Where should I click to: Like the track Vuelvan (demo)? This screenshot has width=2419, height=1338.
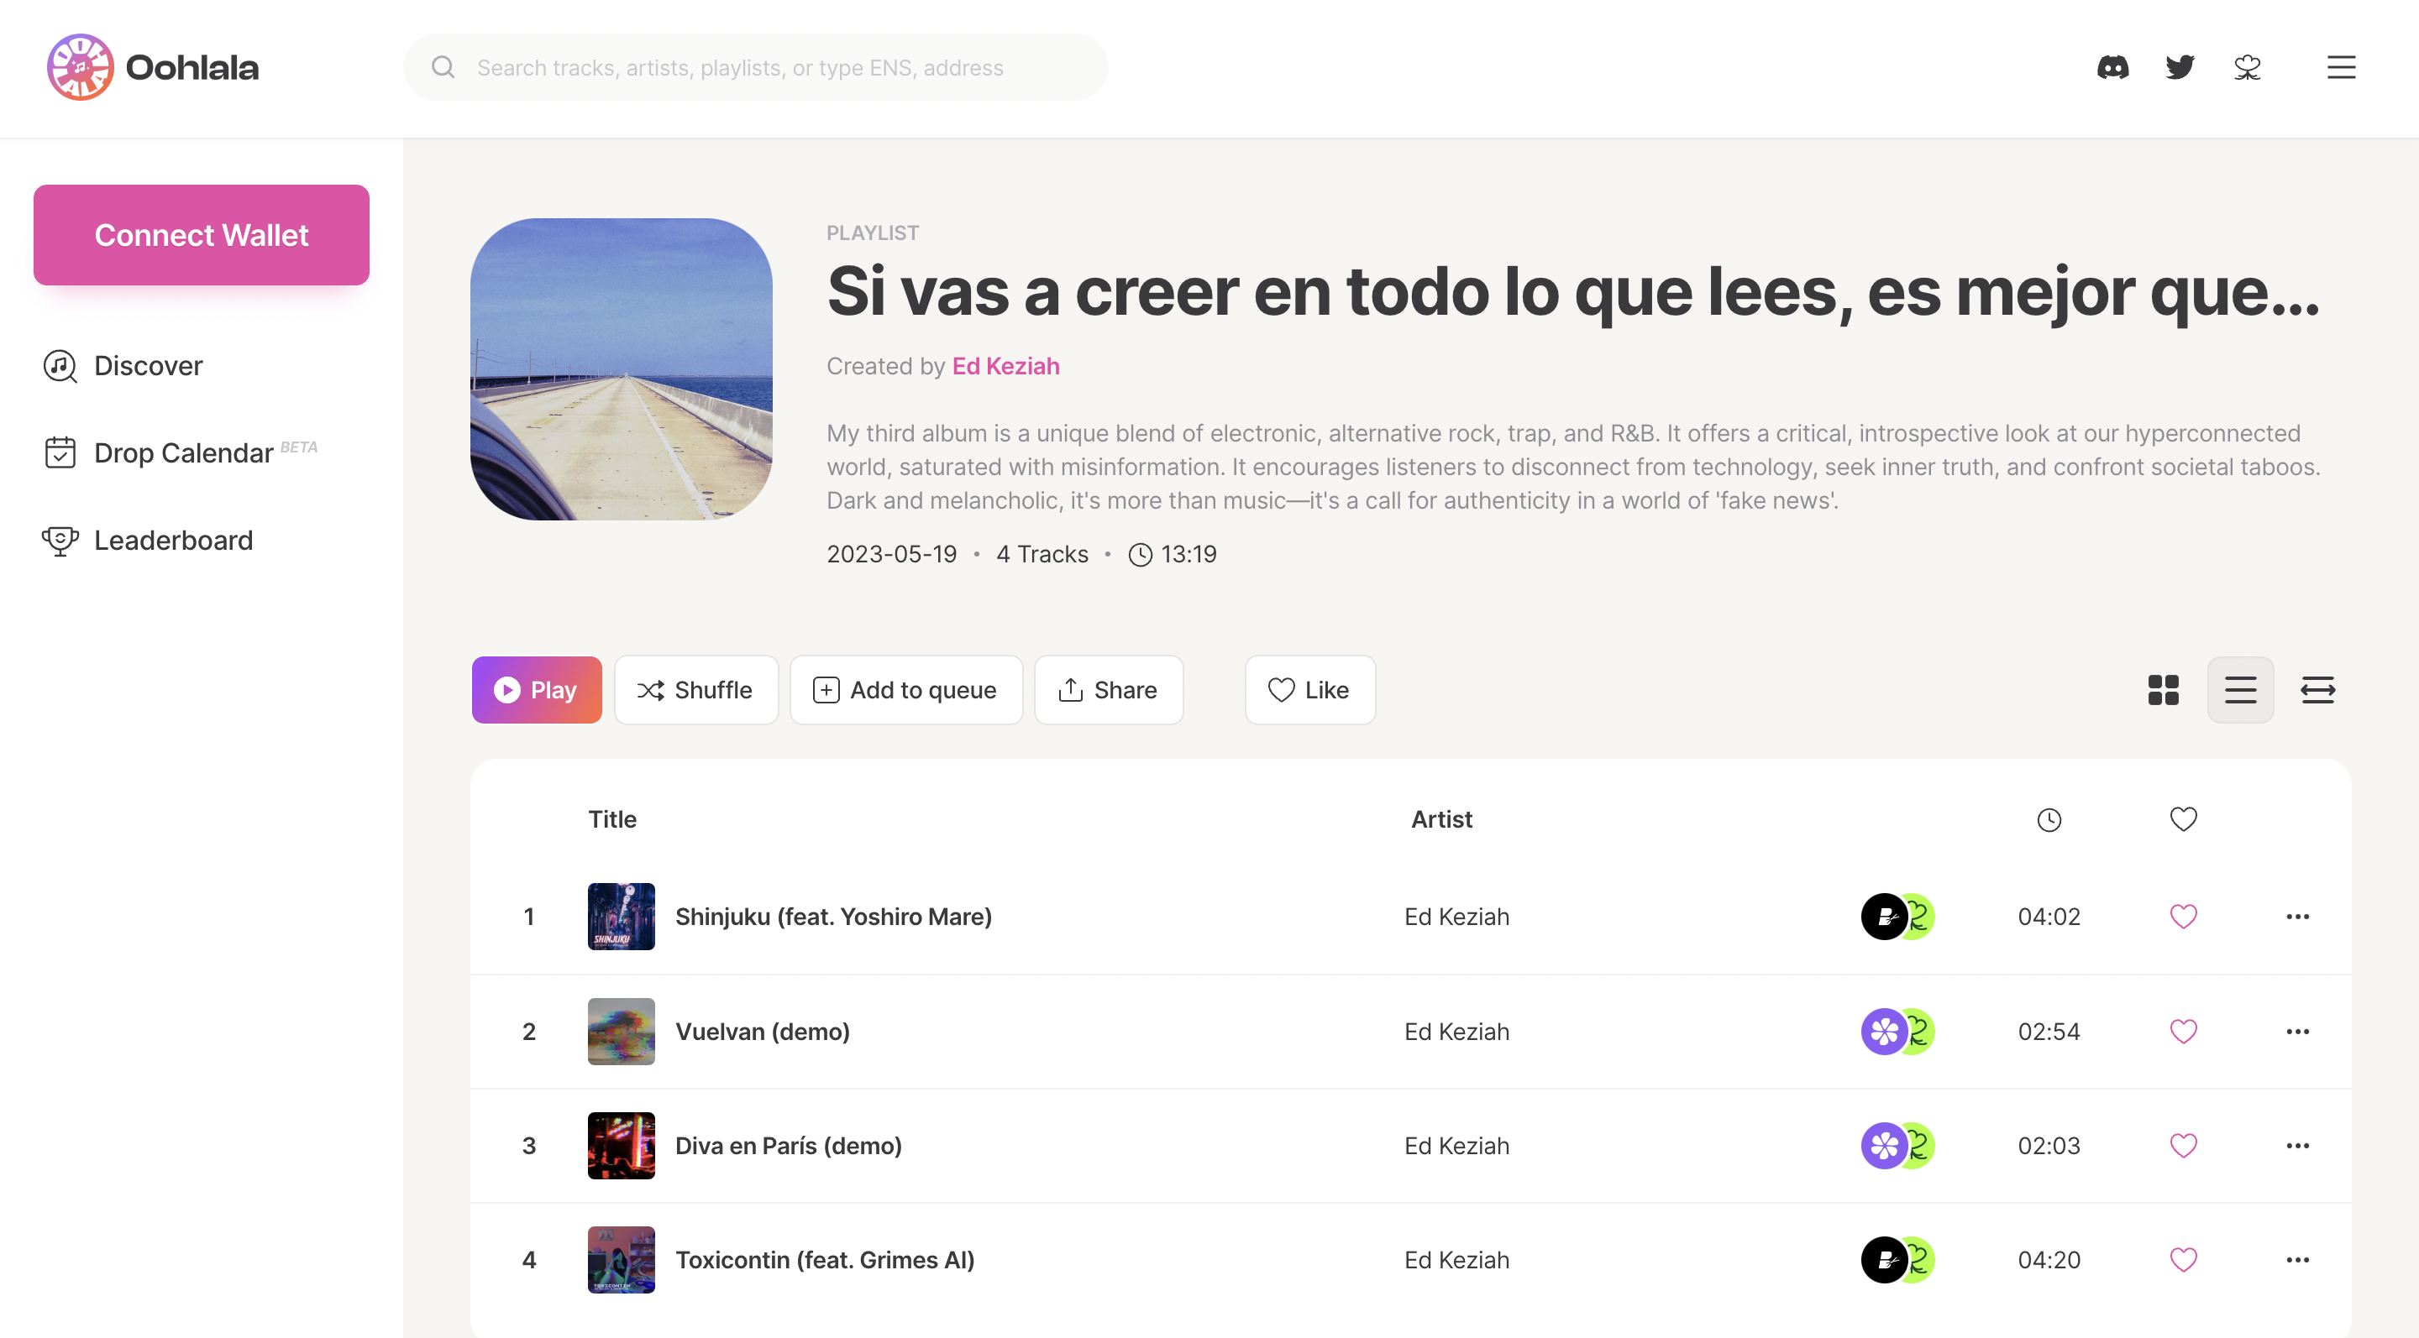point(2183,1030)
